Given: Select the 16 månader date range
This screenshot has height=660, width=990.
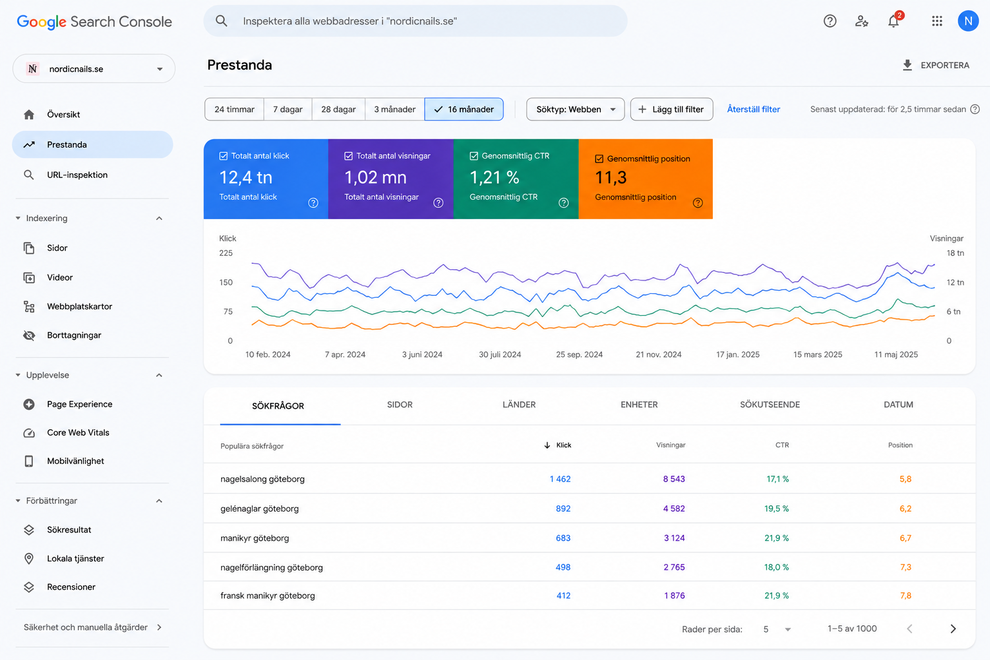Looking at the screenshot, I should 464,110.
